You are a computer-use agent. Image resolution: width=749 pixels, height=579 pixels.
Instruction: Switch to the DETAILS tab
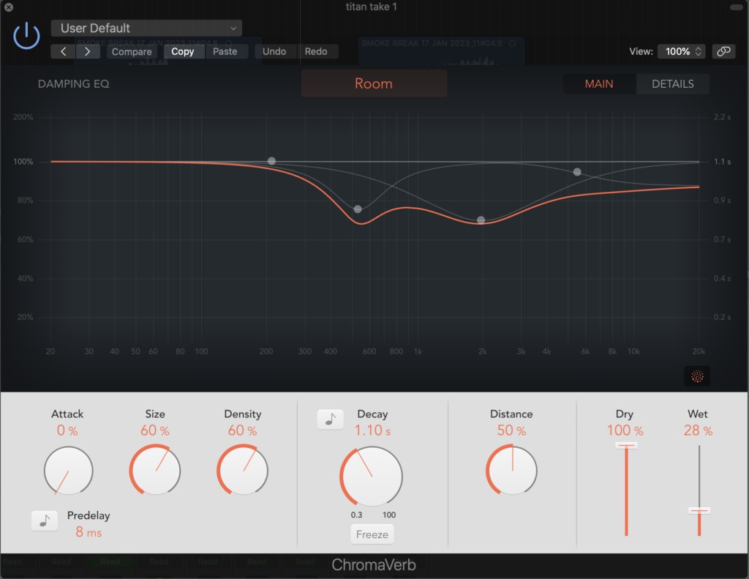tap(672, 83)
